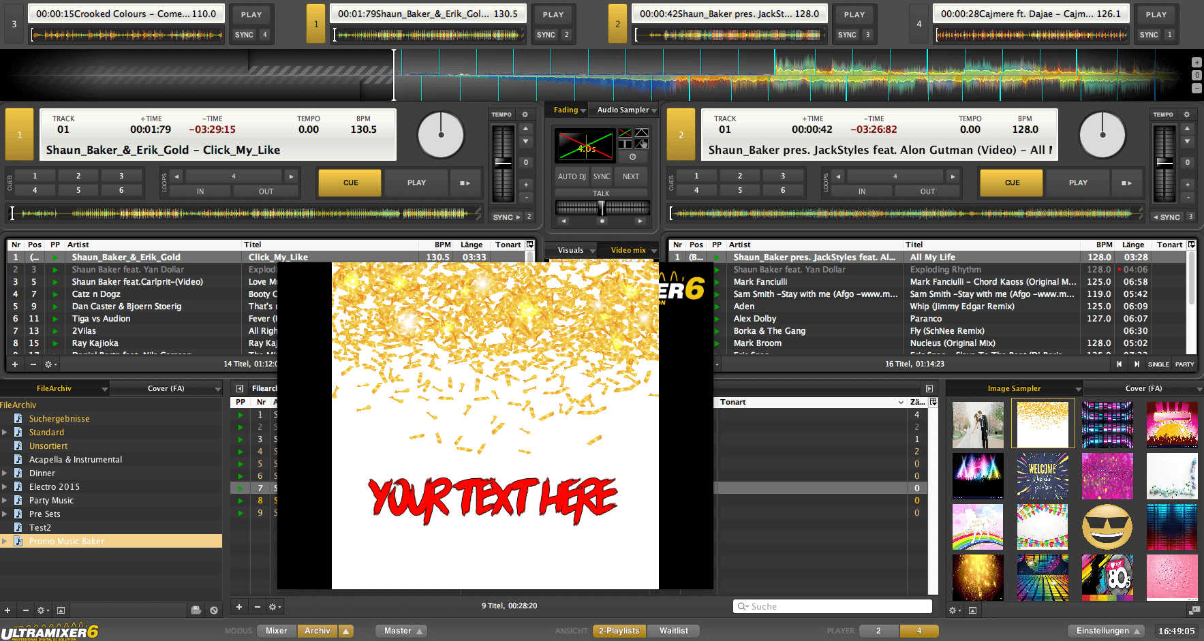1204x641 pixels.
Task: Toggle PARTY mode in right playlist
Action: [1184, 364]
